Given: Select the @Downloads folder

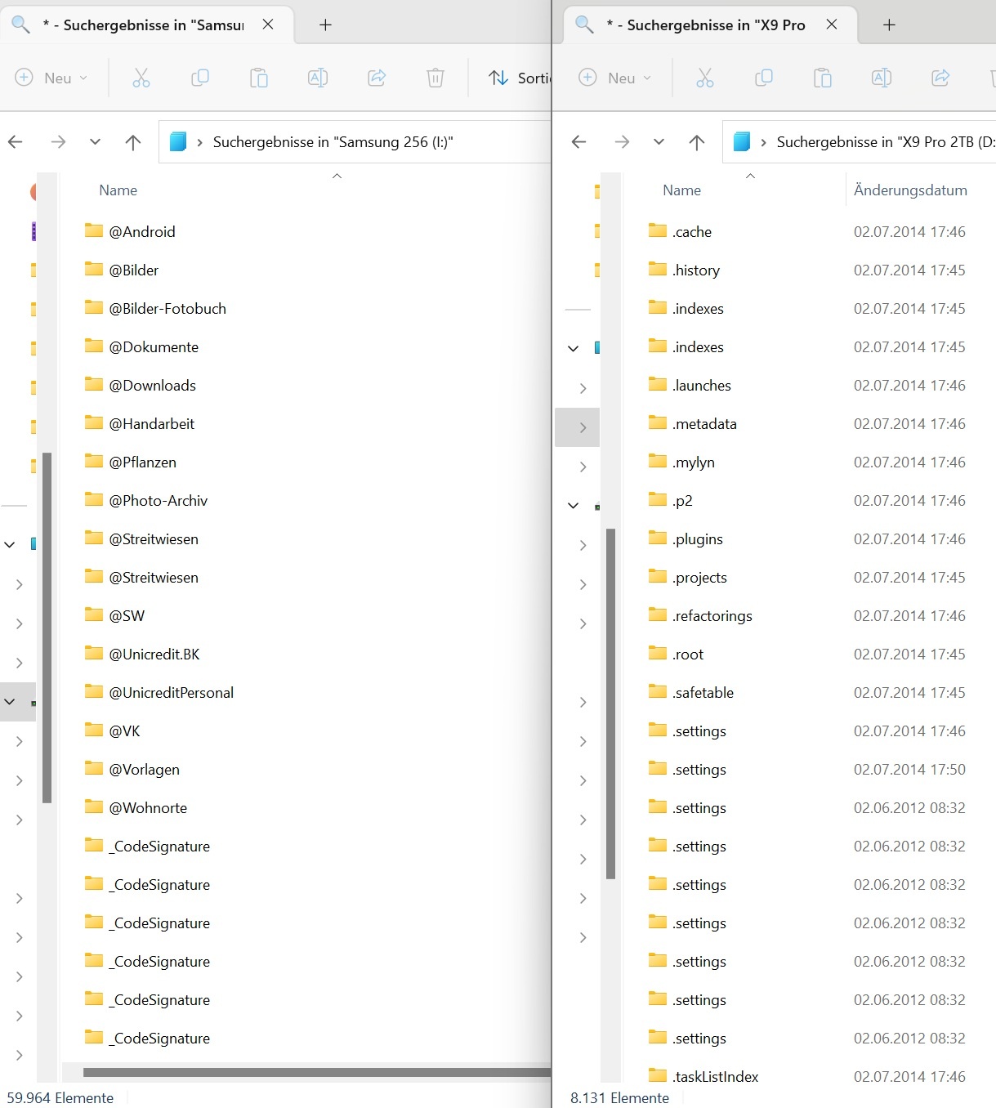Looking at the screenshot, I should (x=152, y=385).
